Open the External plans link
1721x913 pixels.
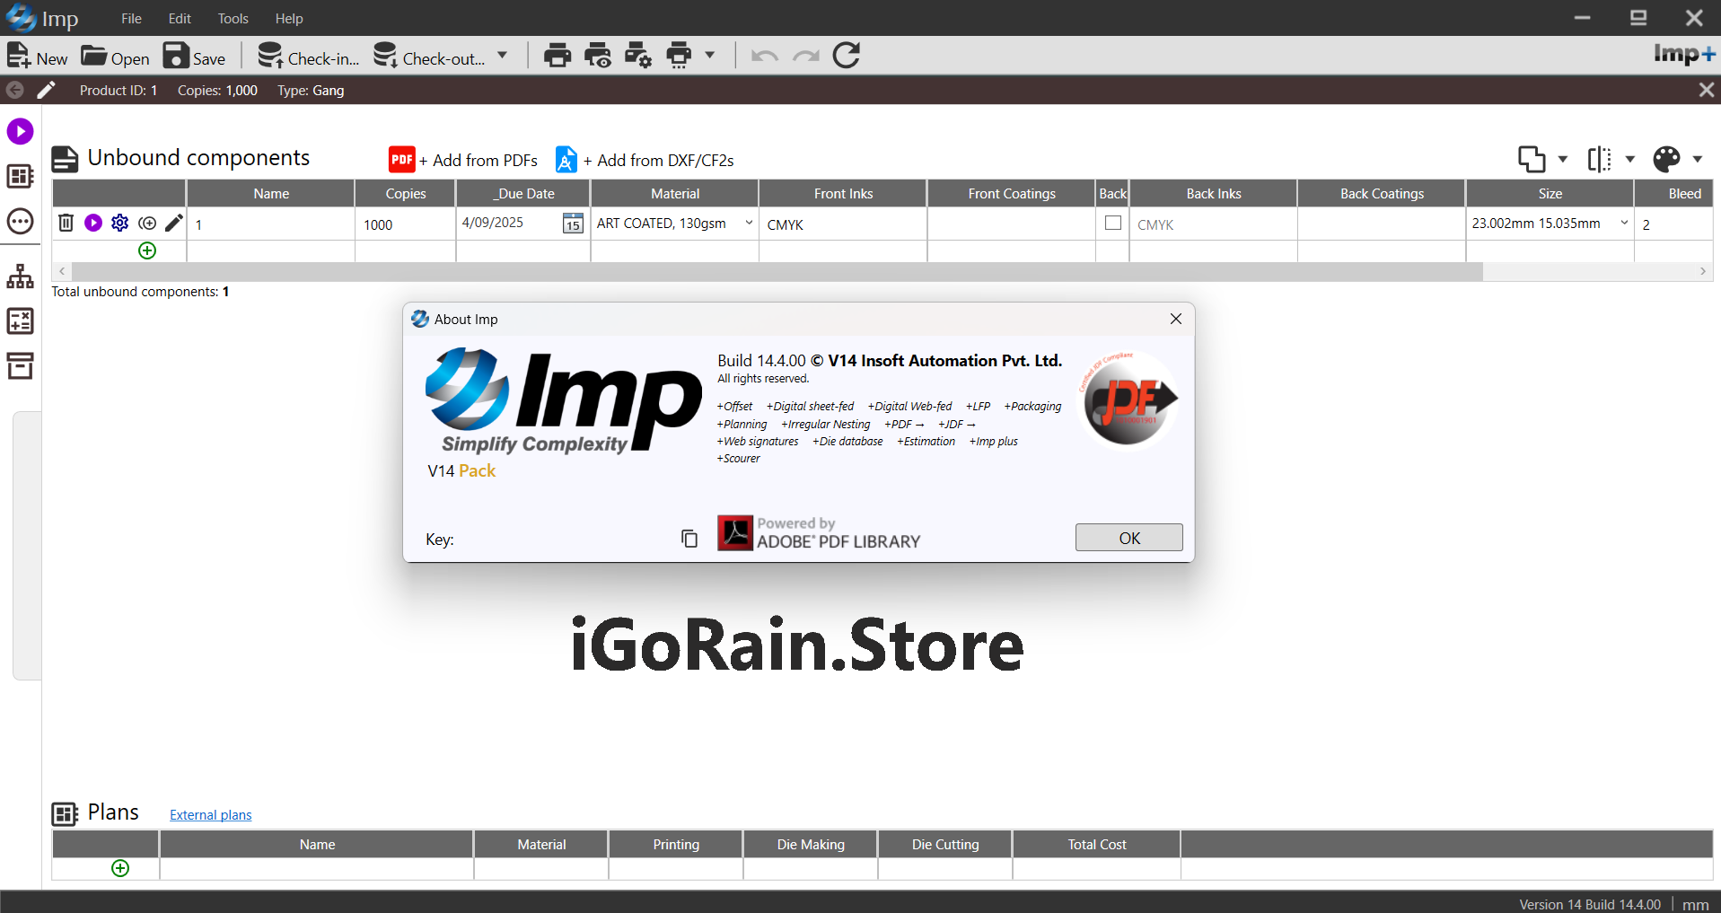[x=210, y=815]
